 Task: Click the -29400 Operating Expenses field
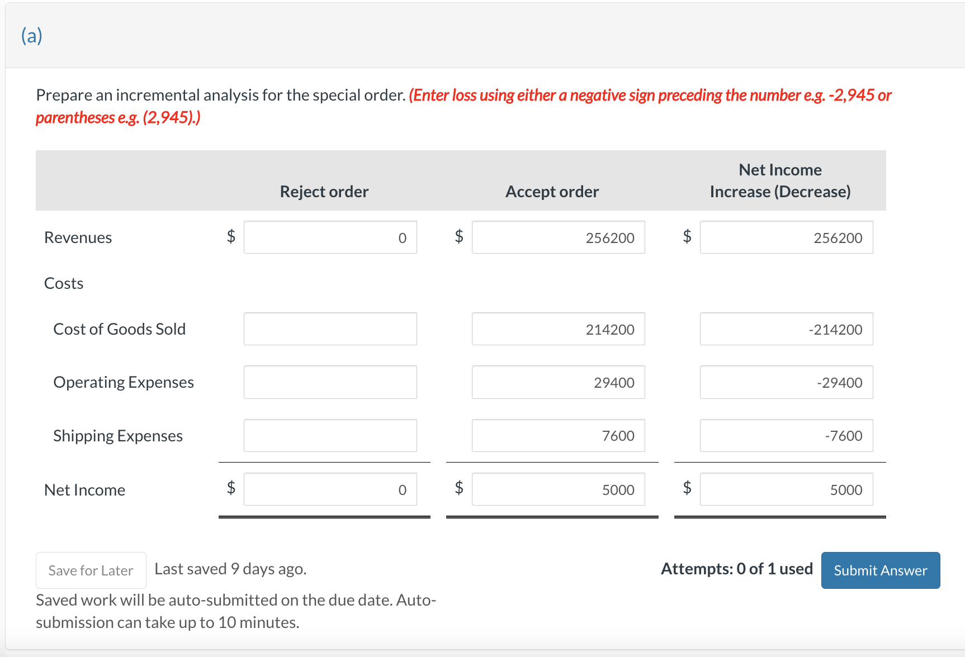(x=786, y=382)
